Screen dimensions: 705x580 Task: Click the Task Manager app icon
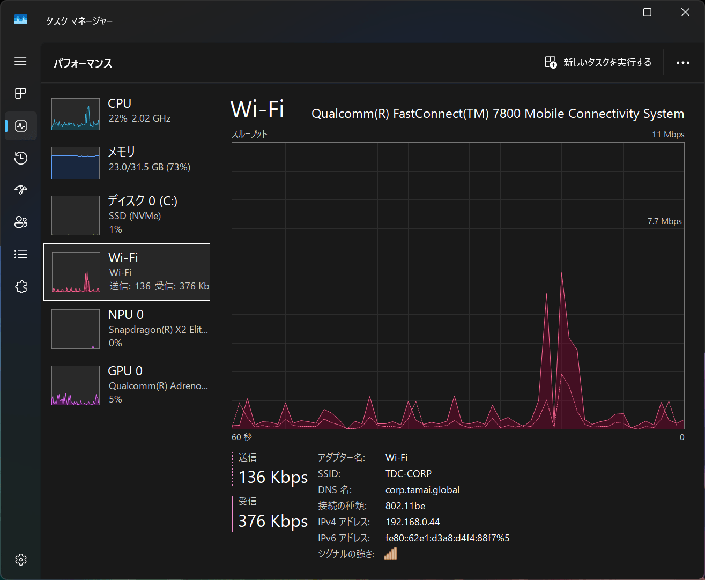(x=20, y=20)
